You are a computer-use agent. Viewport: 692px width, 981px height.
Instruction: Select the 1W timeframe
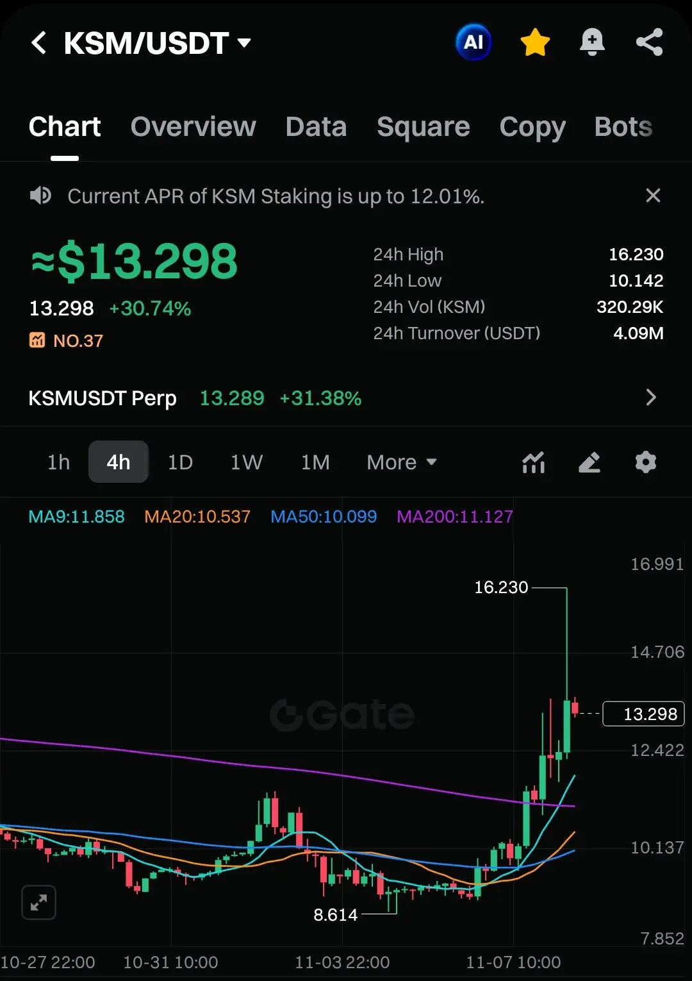pos(247,462)
